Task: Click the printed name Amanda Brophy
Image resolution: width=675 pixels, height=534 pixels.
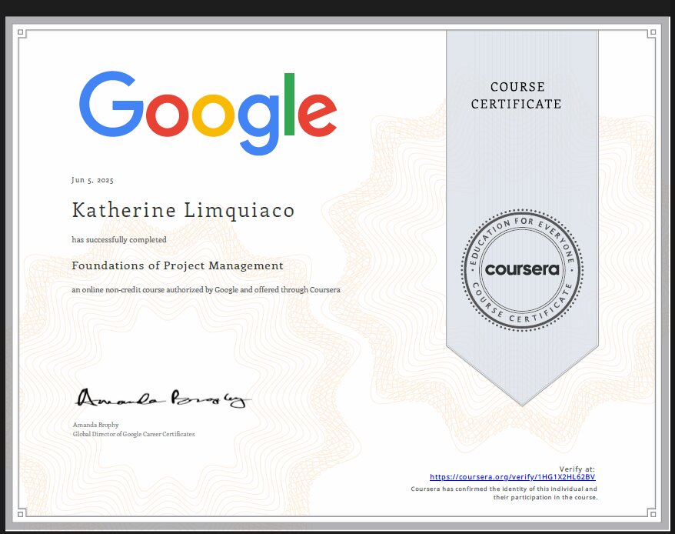Action: coord(95,425)
